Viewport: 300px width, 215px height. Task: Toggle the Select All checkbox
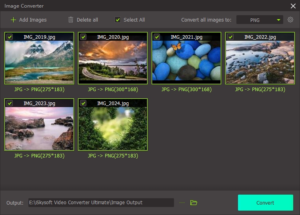[118, 20]
